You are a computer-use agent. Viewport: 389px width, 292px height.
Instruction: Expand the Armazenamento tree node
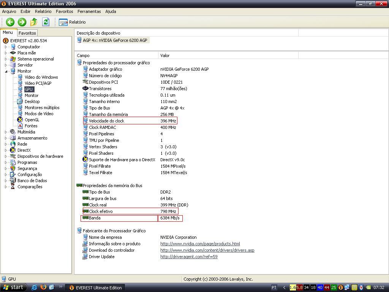click(6, 138)
